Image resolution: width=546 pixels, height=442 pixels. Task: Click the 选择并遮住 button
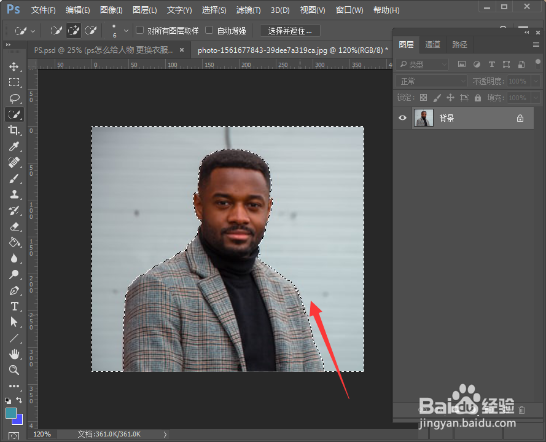[290, 31]
